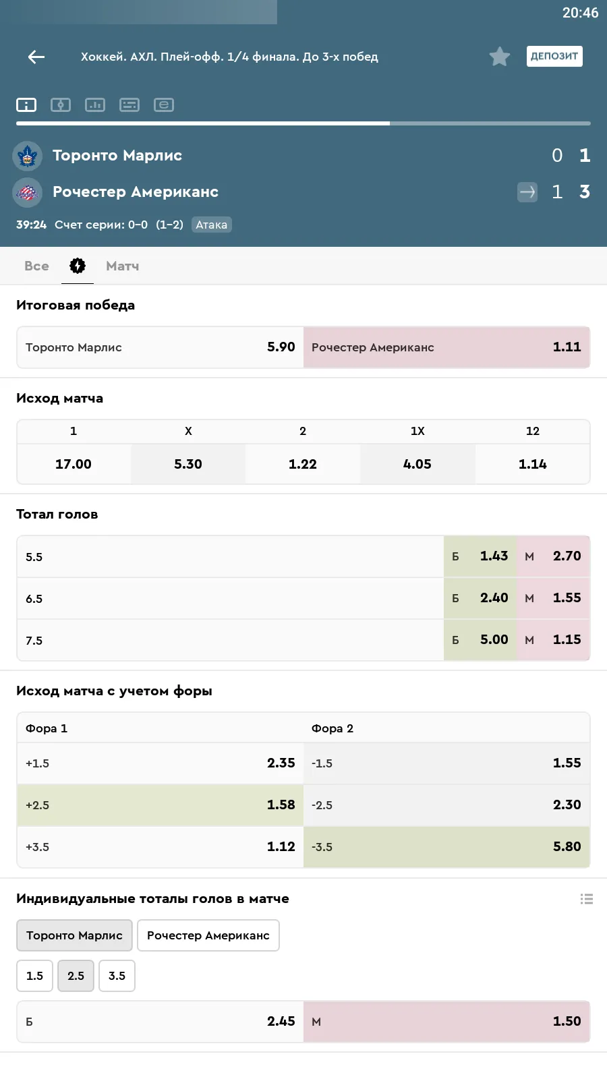
Task: Switch to the Матч tab
Action: (122, 266)
